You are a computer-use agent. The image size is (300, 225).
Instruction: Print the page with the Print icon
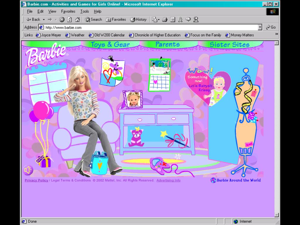pyautogui.click(x=165, y=19)
